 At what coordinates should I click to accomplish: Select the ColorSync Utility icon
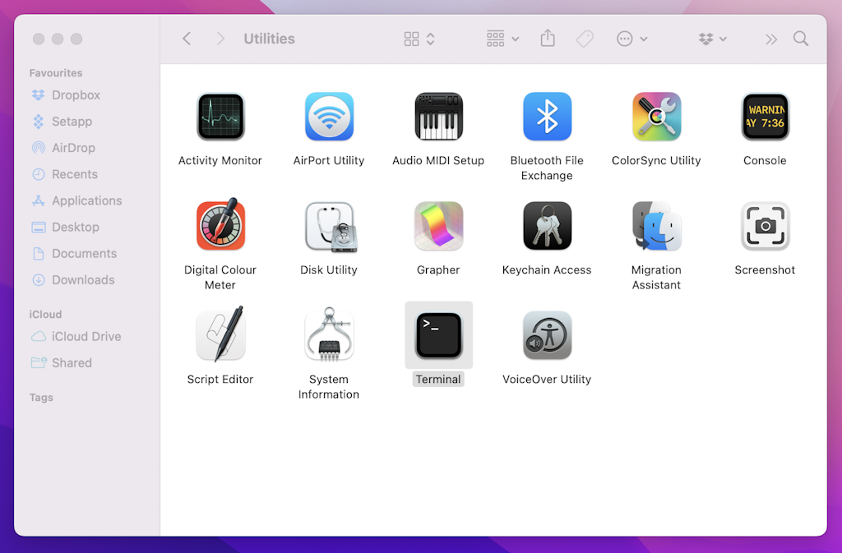point(656,117)
